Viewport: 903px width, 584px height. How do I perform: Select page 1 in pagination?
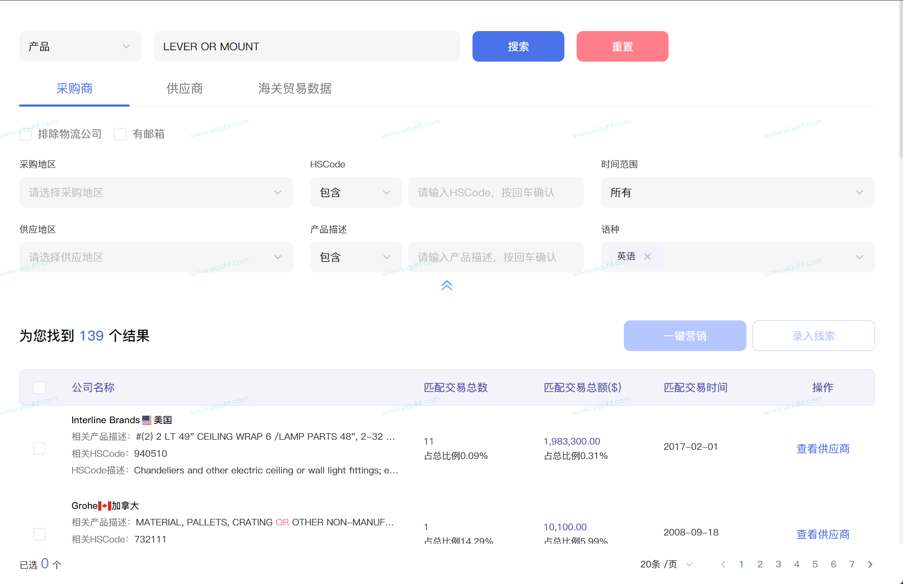pos(742,564)
